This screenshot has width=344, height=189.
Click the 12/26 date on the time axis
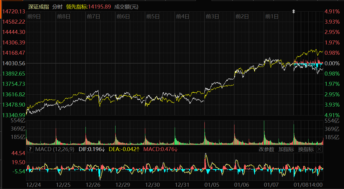point(93,184)
